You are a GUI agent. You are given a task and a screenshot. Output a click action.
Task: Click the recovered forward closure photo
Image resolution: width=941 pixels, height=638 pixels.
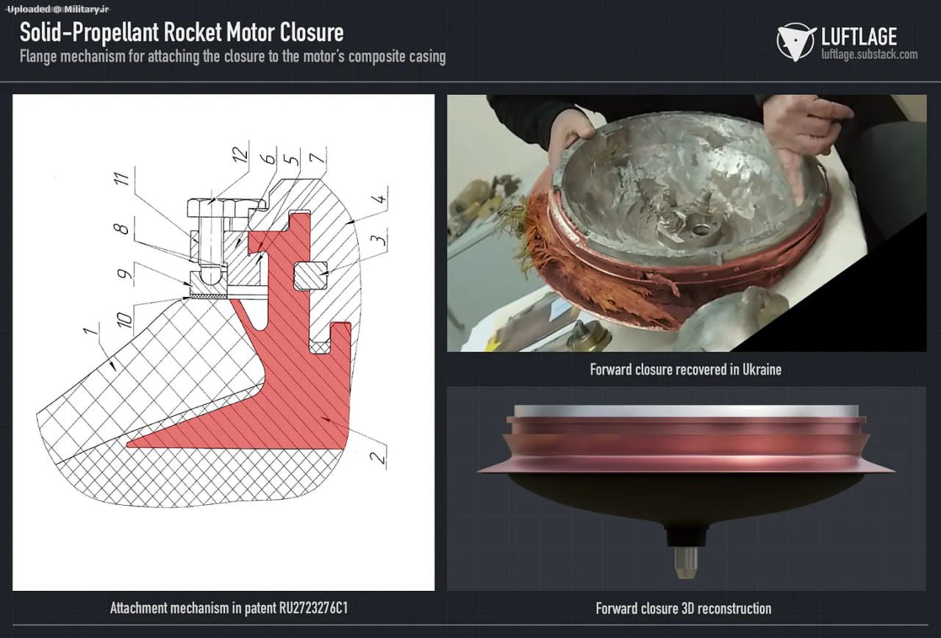point(687,223)
